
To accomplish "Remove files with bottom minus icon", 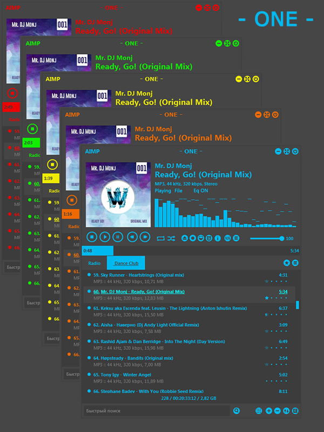I will coord(278,411).
